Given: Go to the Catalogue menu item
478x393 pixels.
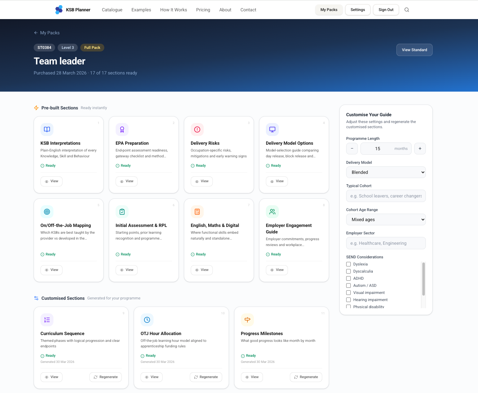Looking at the screenshot, I should pos(112,10).
